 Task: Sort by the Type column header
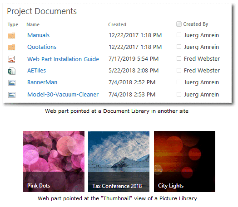13,24
